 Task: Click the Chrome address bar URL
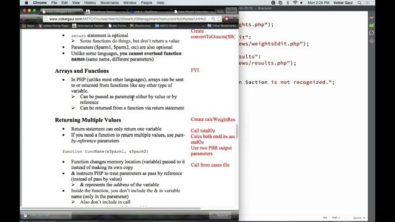pos(128,19)
